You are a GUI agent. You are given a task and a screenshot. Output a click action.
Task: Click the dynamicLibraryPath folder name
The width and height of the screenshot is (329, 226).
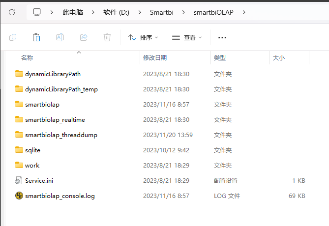53,74
